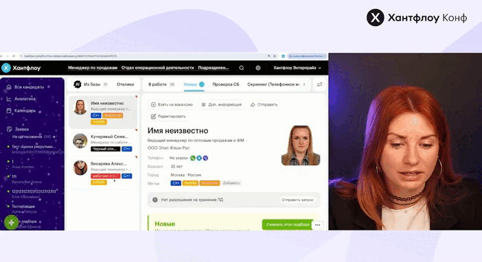The width and height of the screenshot is (482, 262).
Task: Click the Все кандидаты home icon
Action: pyautogui.click(x=9, y=87)
